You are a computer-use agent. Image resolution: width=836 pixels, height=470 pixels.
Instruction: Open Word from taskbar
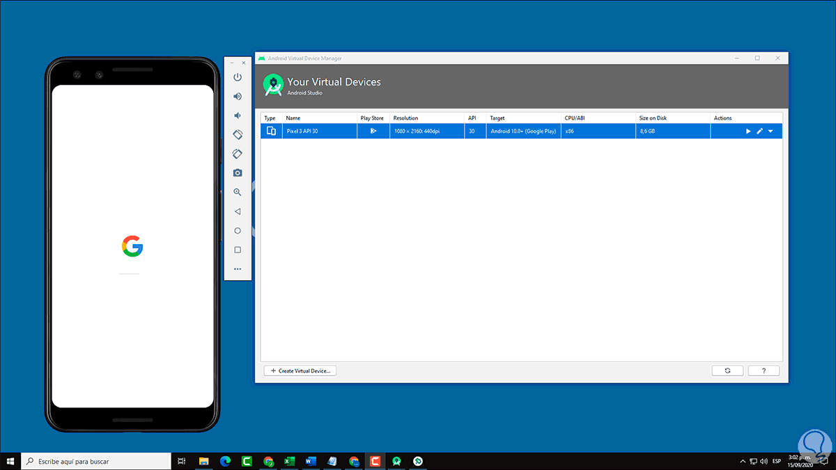[x=311, y=460]
